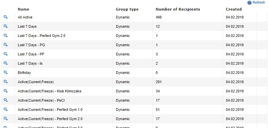Open details icon for Active(Current,Freeze) row
This screenshot has height=128, width=268.
(x=6, y=82)
